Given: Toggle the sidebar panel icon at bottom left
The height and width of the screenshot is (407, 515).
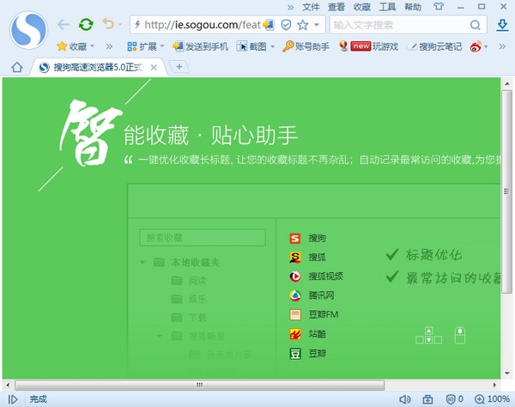Looking at the screenshot, I should point(13,399).
